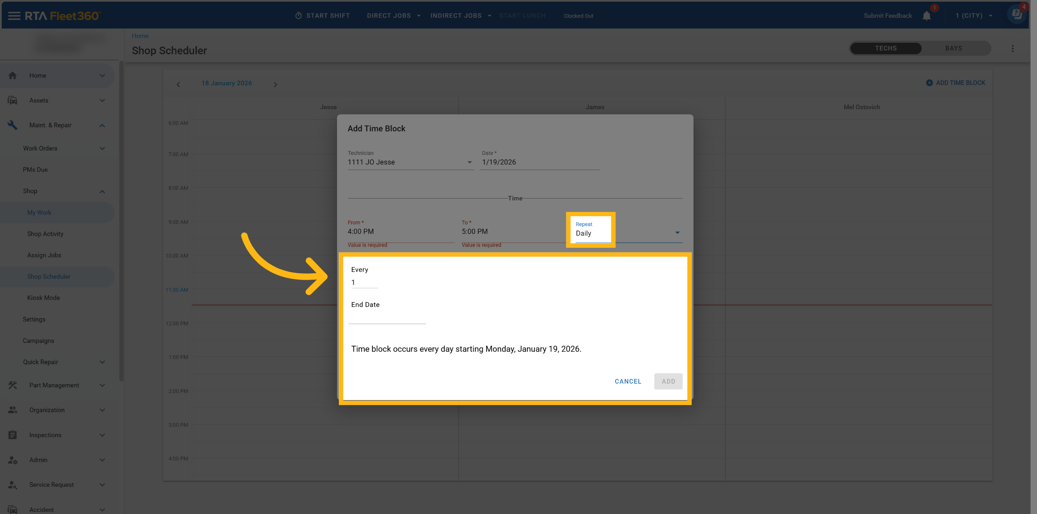Cancel the Add Time Block dialog
Screen dimensions: 1037x514
[628, 382]
